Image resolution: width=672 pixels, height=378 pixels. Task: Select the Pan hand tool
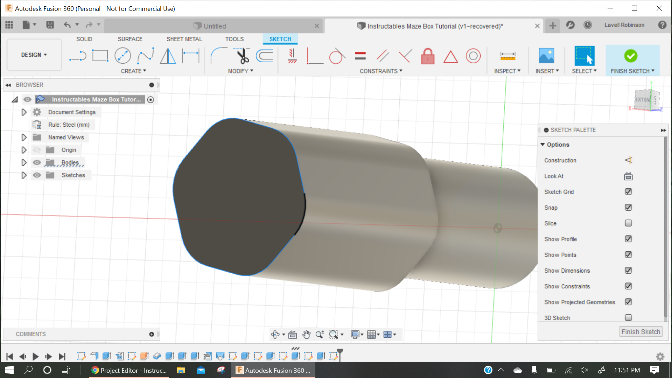[306, 335]
